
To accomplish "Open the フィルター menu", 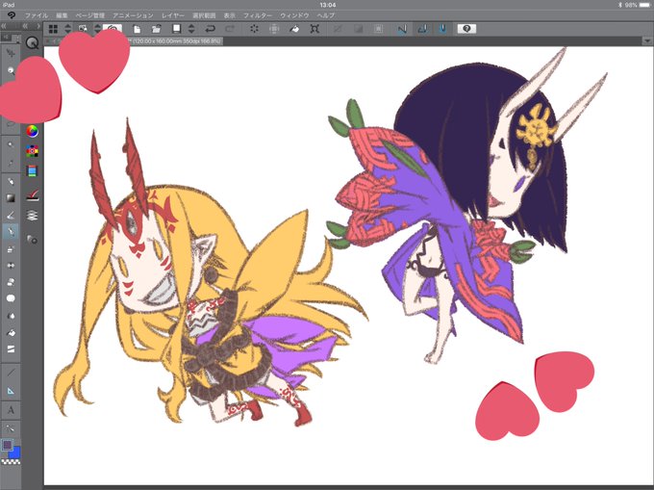I will (258, 15).
